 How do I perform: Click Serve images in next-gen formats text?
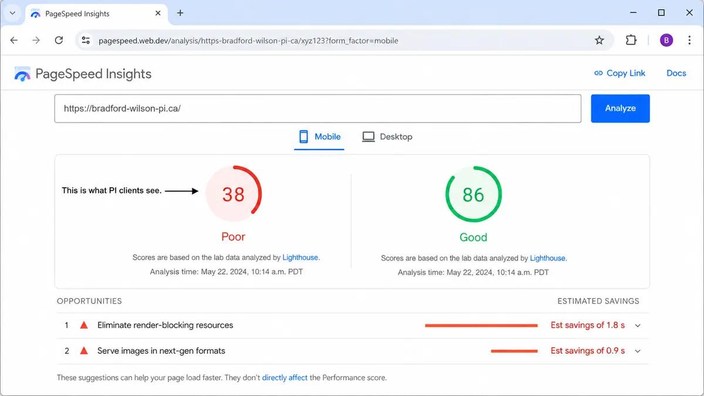coord(161,351)
